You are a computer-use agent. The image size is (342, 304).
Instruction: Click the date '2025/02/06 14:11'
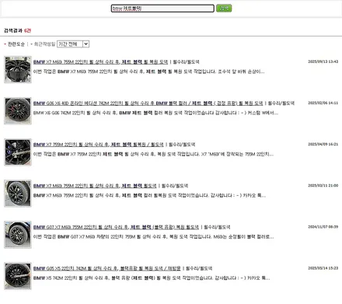(x=323, y=103)
